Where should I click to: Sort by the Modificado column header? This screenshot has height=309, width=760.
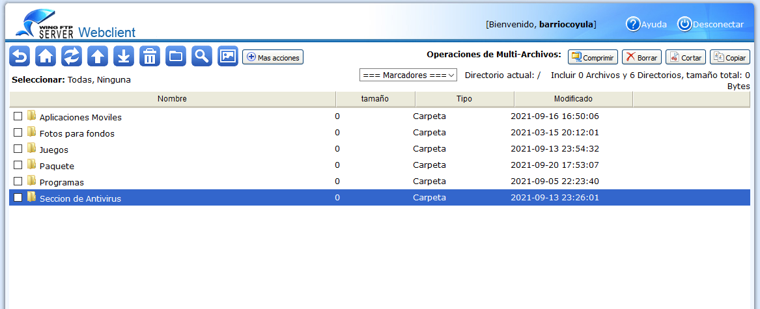(x=573, y=99)
